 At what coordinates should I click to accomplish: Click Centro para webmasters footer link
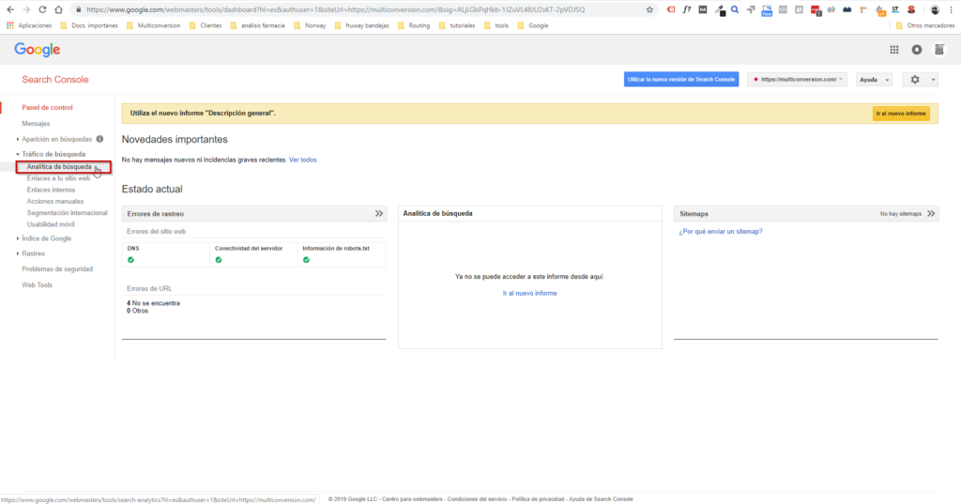pos(413,499)
